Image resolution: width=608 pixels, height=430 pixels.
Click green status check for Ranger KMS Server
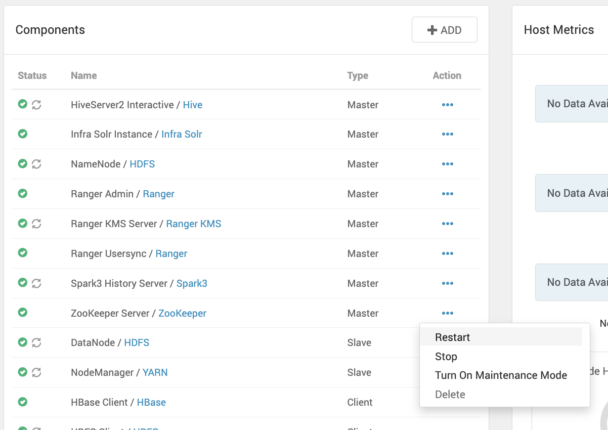[x=22, y=223]
